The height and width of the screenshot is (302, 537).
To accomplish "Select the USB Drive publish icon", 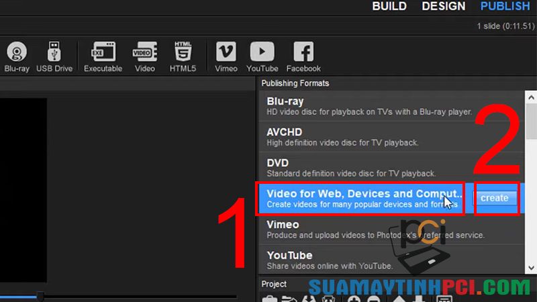I will [54, 57].
